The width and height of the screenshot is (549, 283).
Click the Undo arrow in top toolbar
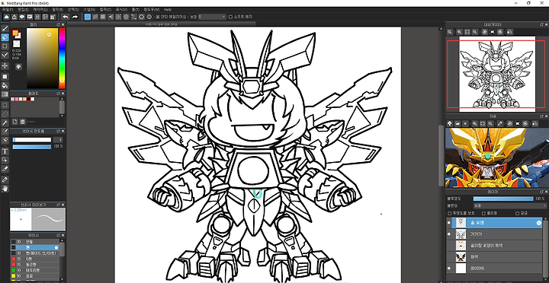tap(66, 17)
